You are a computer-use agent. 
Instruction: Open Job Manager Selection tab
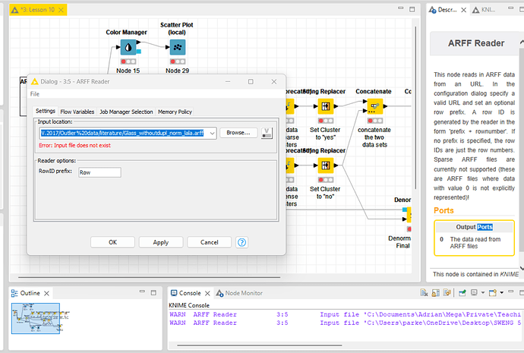click(126, 112)
